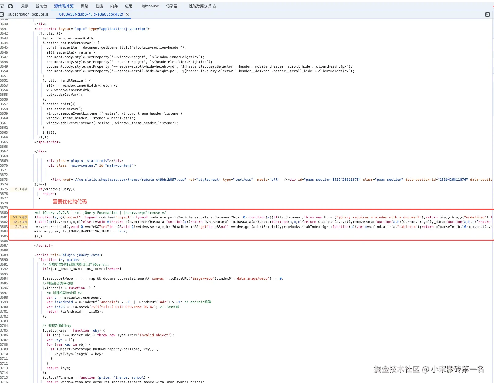Show the file navigator sidebar
The image size is (494, 383).
point(2,14)
